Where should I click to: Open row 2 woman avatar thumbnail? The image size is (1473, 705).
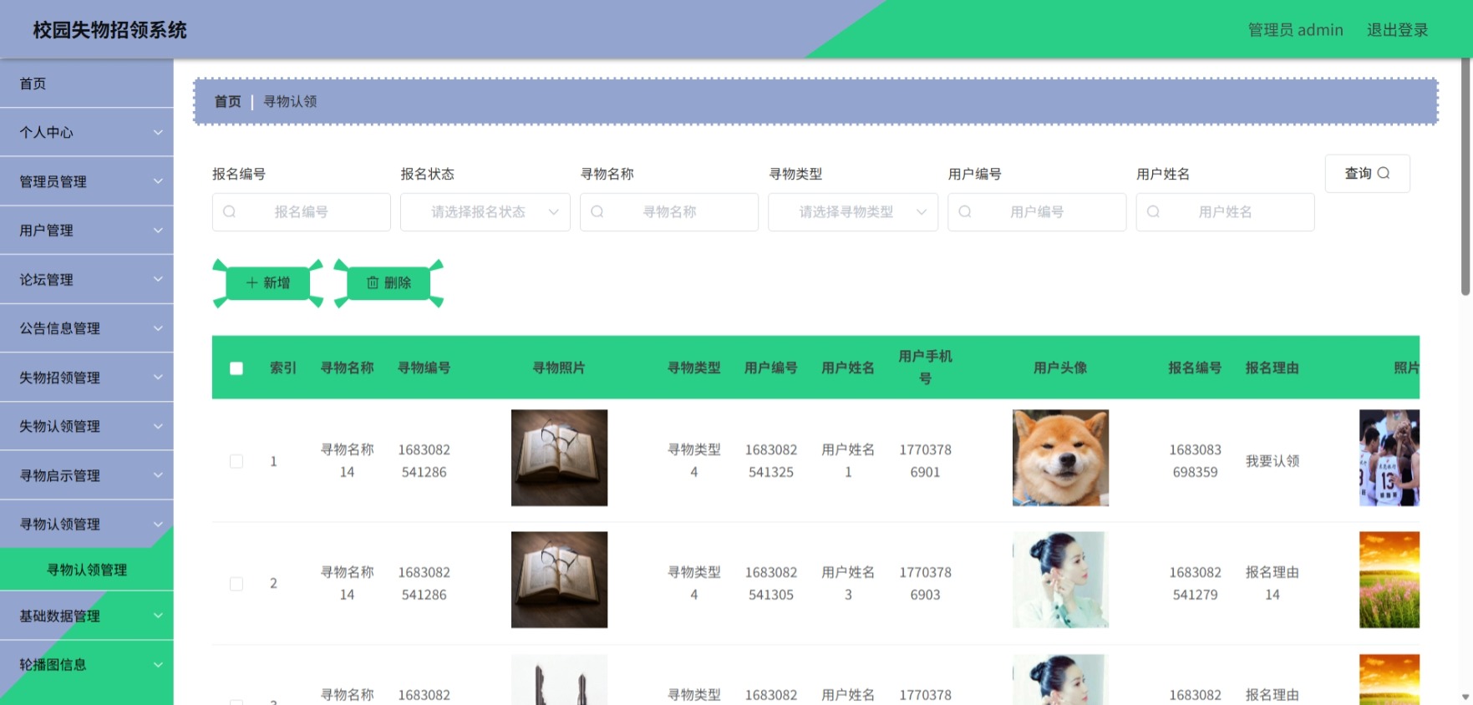1060,580
